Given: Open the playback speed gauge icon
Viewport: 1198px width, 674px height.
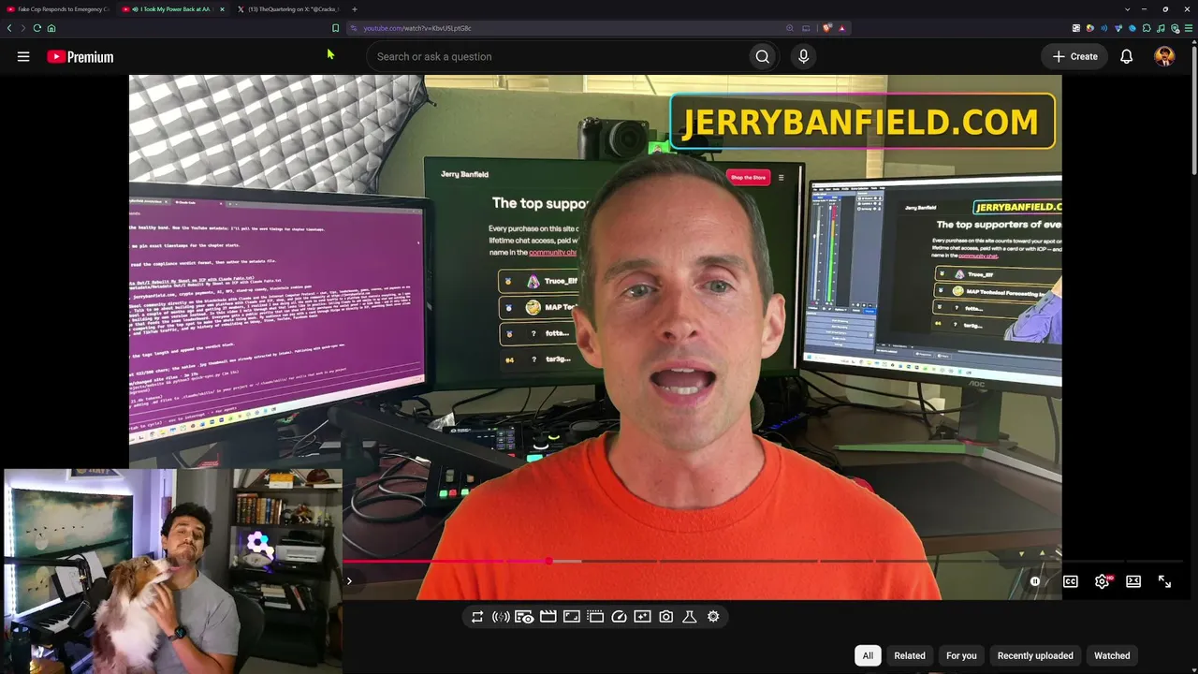Looking at the screenshot, I should (619, 616).
